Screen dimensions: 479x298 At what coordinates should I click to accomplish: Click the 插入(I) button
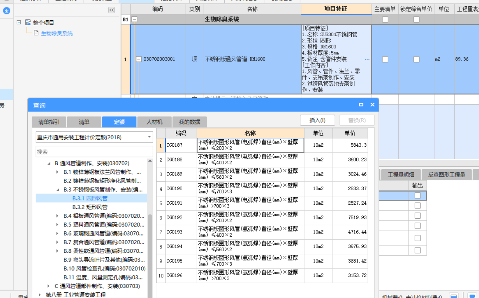[x=317, y=120]
